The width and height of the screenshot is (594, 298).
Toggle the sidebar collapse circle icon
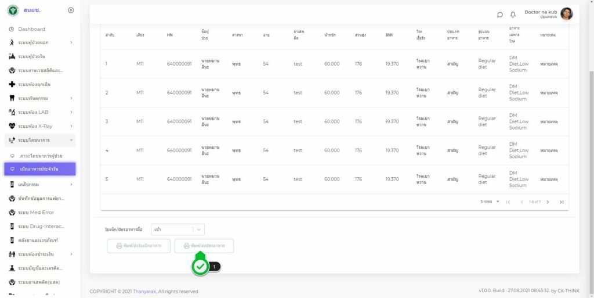click(71, 10)
